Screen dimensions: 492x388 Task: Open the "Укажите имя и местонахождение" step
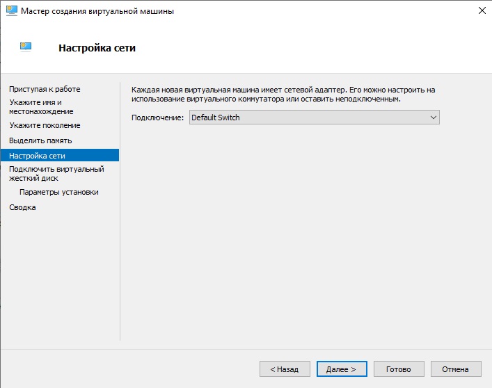pos(41,106)
